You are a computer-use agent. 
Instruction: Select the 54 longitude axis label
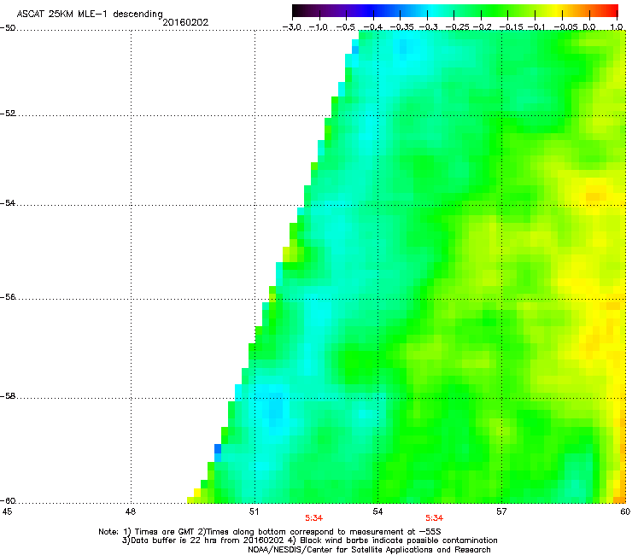tap(377, 511)
